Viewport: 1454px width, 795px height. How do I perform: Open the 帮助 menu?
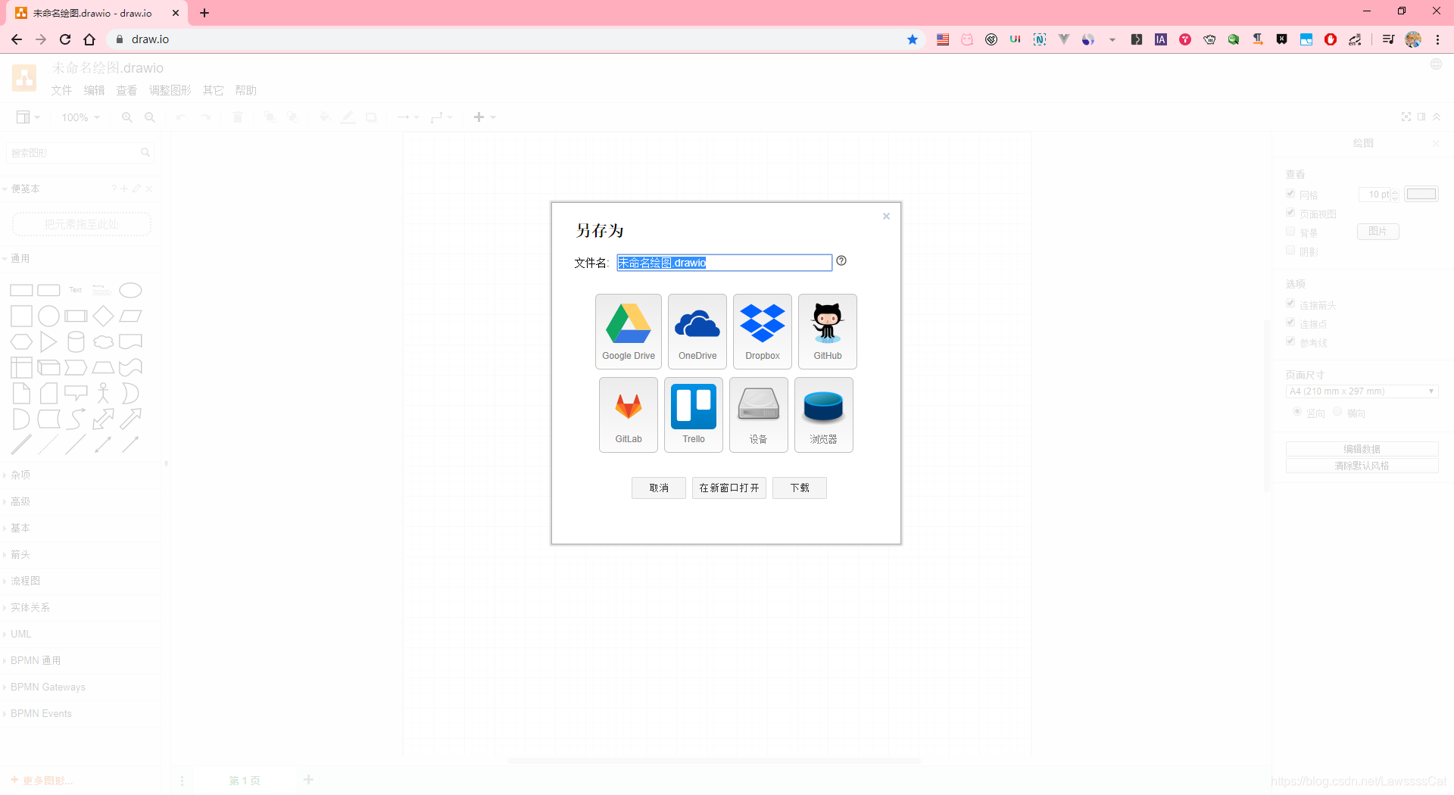246,90
